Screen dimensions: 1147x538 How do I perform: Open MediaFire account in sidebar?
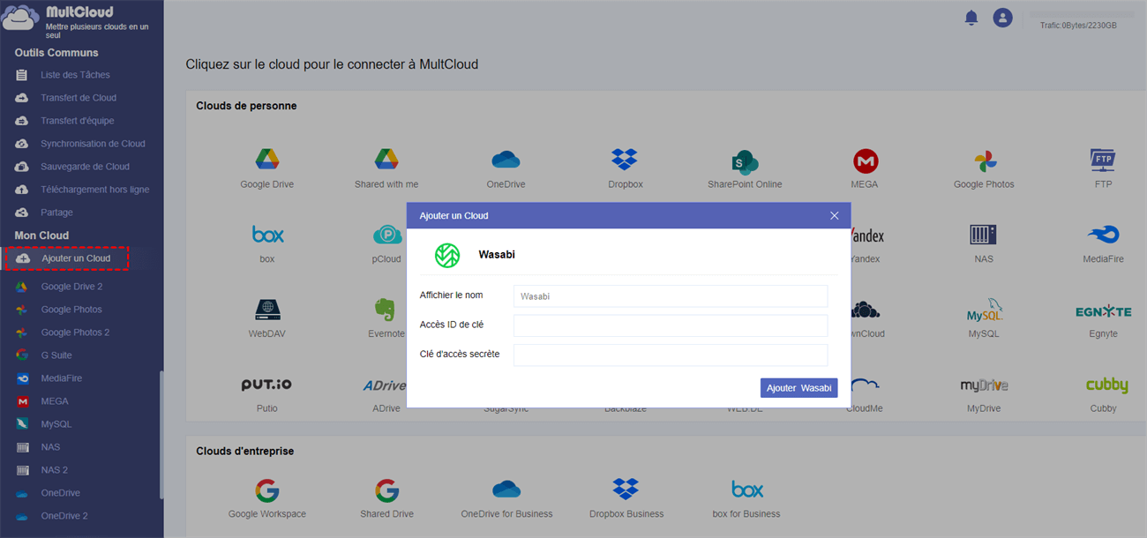[x=61, y=378]
